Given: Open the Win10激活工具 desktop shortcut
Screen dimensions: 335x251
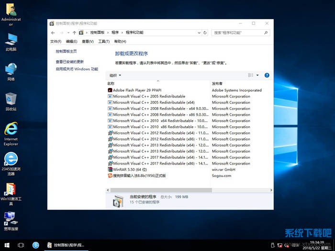Looking at the screenshot, I should click(x=11, y=194).
